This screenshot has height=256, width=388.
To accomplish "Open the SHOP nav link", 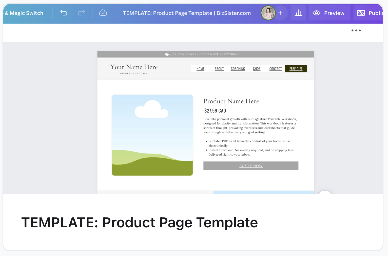I will 257,69.
